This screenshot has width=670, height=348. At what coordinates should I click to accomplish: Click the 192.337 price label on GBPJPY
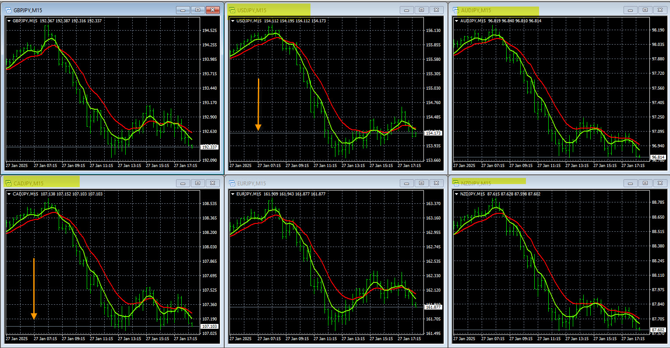point(209,147)
